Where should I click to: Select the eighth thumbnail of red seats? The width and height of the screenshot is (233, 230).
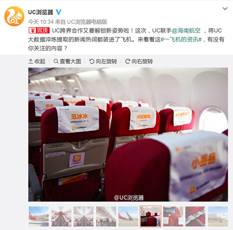click(195, 216)
